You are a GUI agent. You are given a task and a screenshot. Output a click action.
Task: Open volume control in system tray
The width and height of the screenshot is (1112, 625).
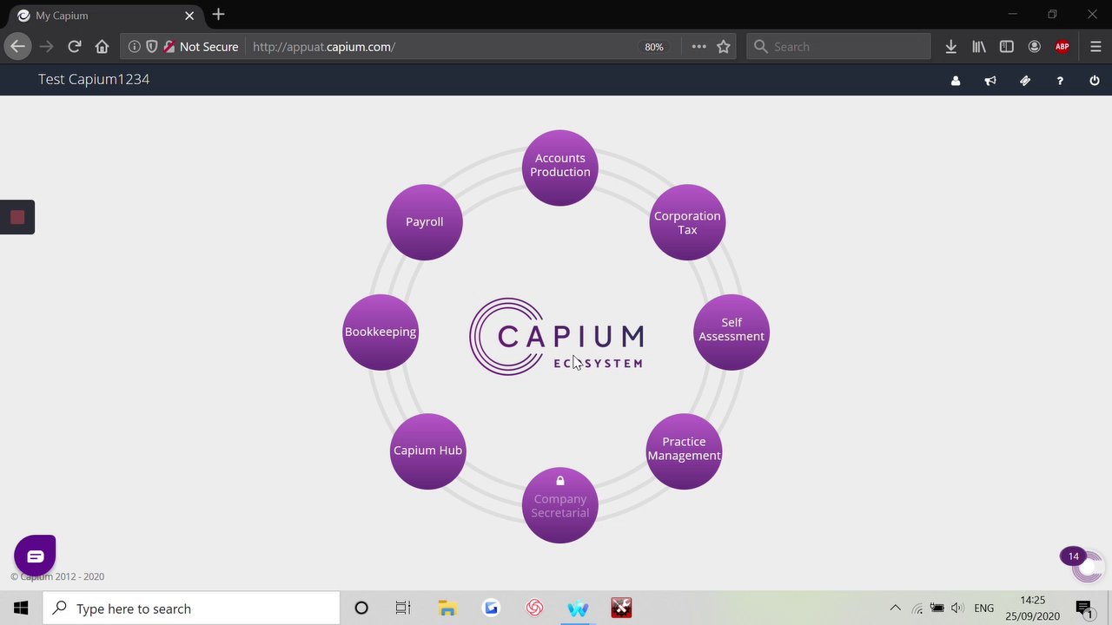pos(957,609)
